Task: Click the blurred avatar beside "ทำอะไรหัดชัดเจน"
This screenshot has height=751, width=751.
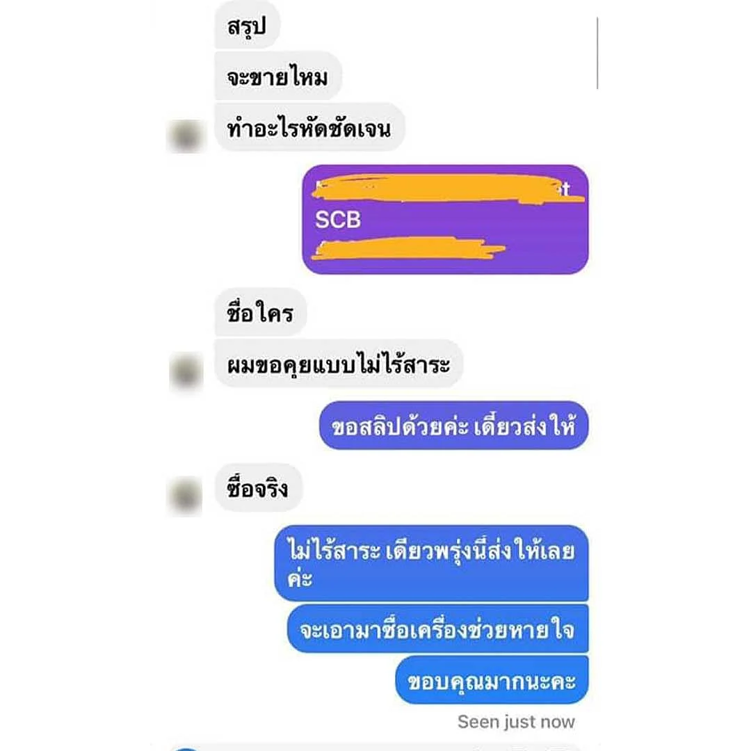Action: click(186, 136)
